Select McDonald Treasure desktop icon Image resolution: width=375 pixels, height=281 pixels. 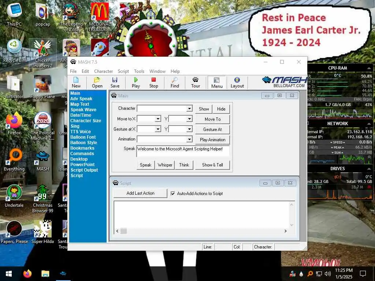[100, 17]
